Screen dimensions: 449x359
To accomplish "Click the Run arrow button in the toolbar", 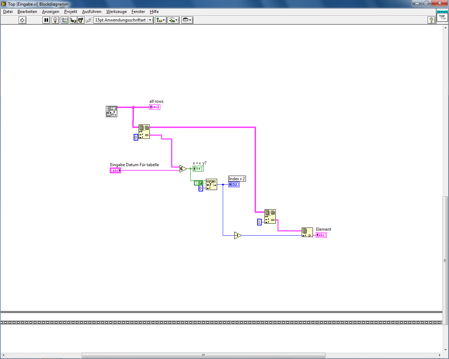I will point(22,20).
